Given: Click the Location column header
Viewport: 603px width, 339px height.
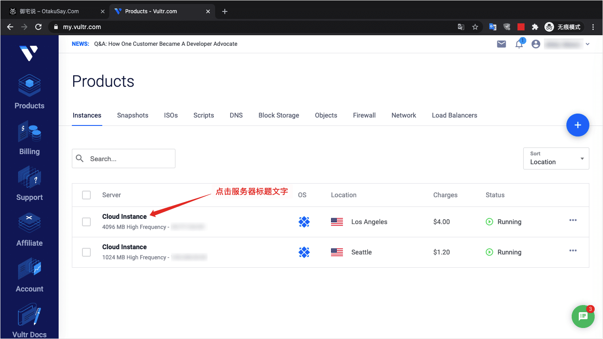Looking at the screenshot, I should pos(344,195).
